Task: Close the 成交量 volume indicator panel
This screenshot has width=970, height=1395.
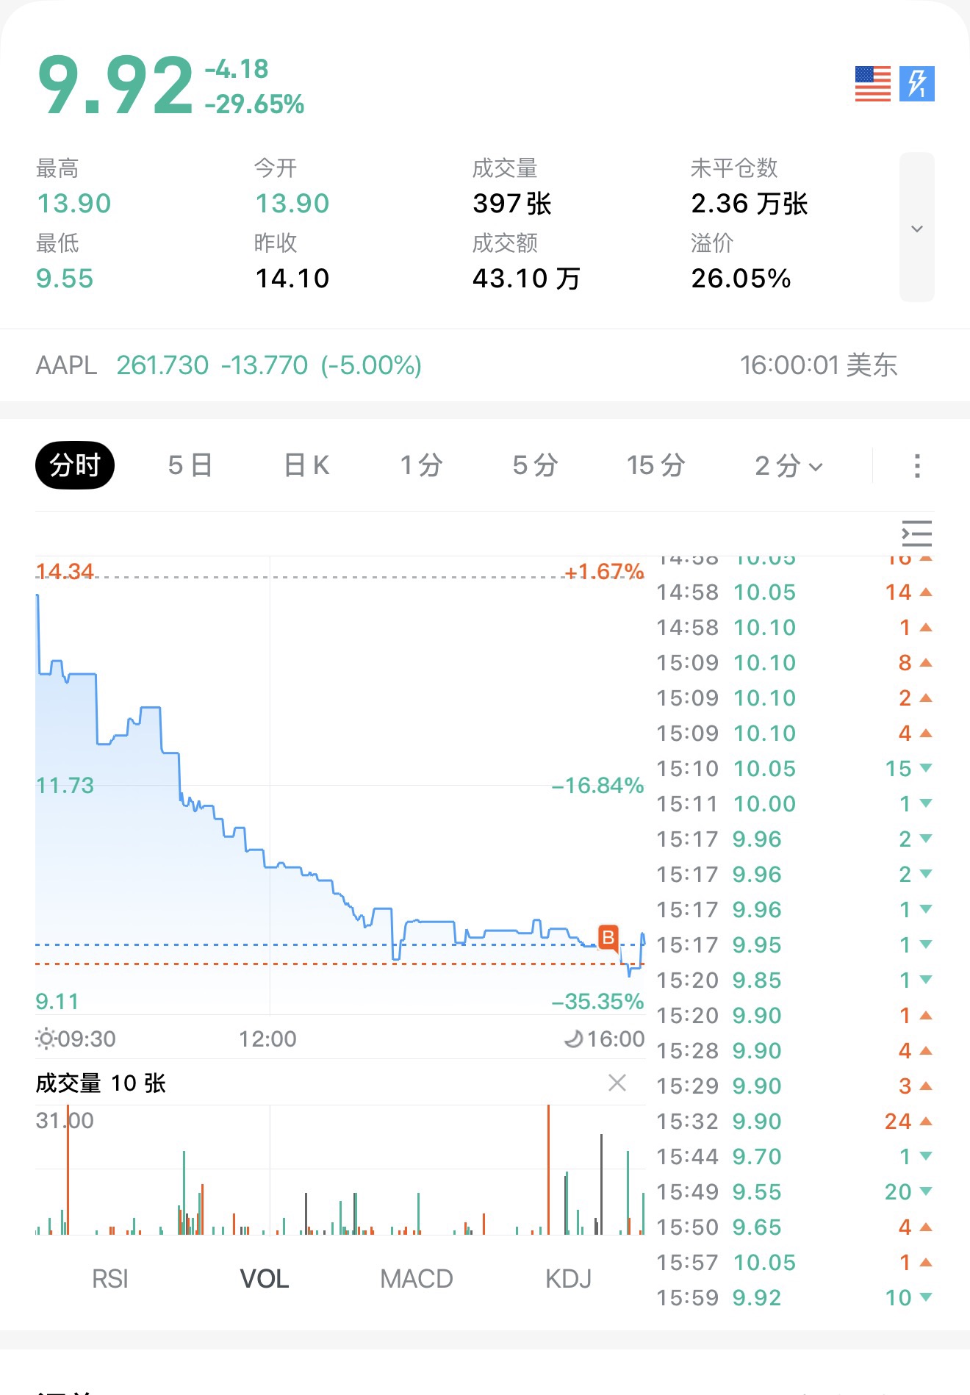Action: click(x=617, y=1083)
